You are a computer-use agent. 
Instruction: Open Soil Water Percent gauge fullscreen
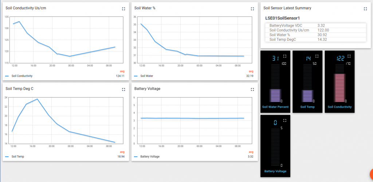tap(285, 56)
